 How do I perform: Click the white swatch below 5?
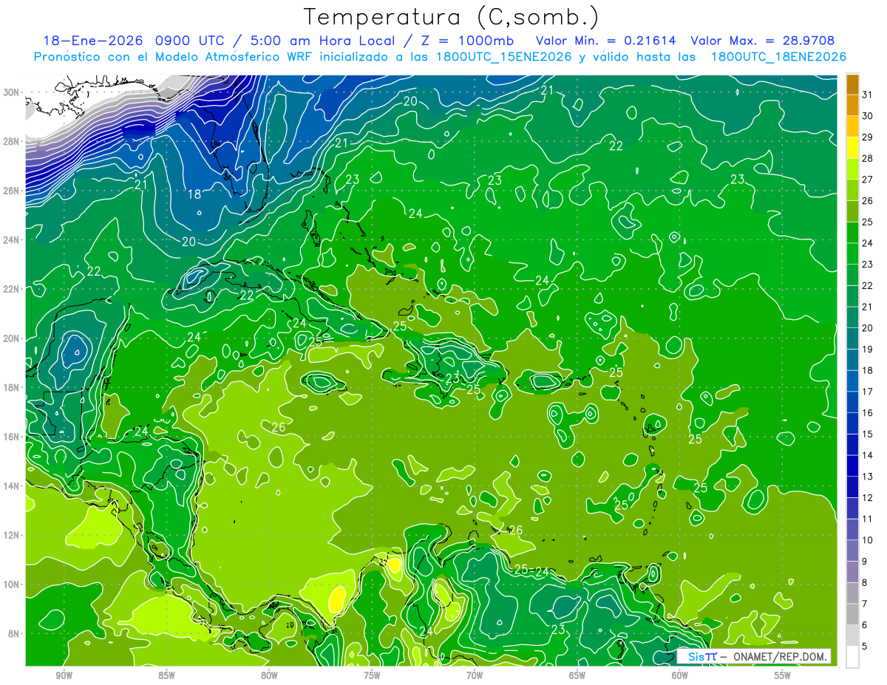(852, 657)
